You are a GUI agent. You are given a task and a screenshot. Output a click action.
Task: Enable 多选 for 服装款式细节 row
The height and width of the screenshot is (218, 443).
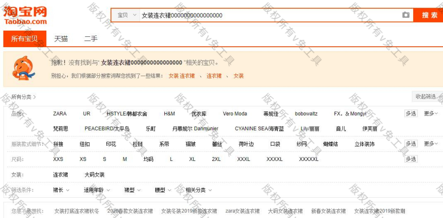click(x=411, y=144)
